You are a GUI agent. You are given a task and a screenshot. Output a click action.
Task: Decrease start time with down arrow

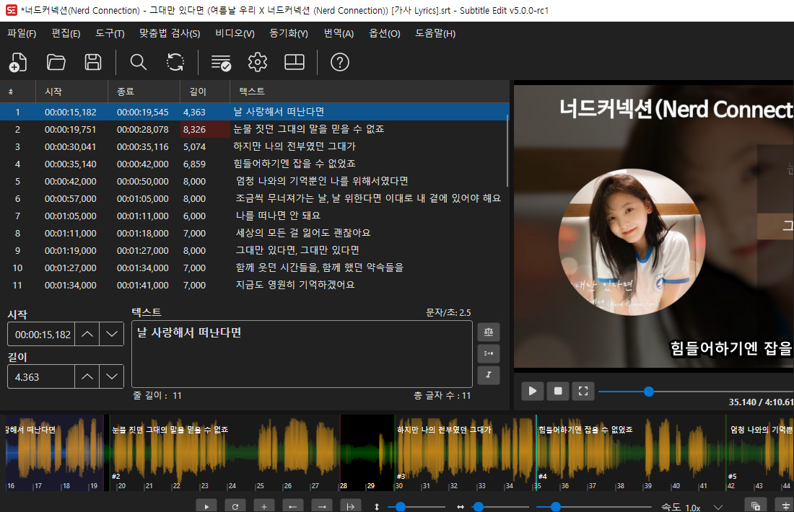coord(112,335)
